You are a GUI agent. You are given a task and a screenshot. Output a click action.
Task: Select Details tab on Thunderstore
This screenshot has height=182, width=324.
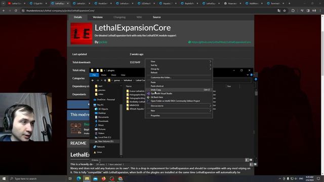(78, 17)
